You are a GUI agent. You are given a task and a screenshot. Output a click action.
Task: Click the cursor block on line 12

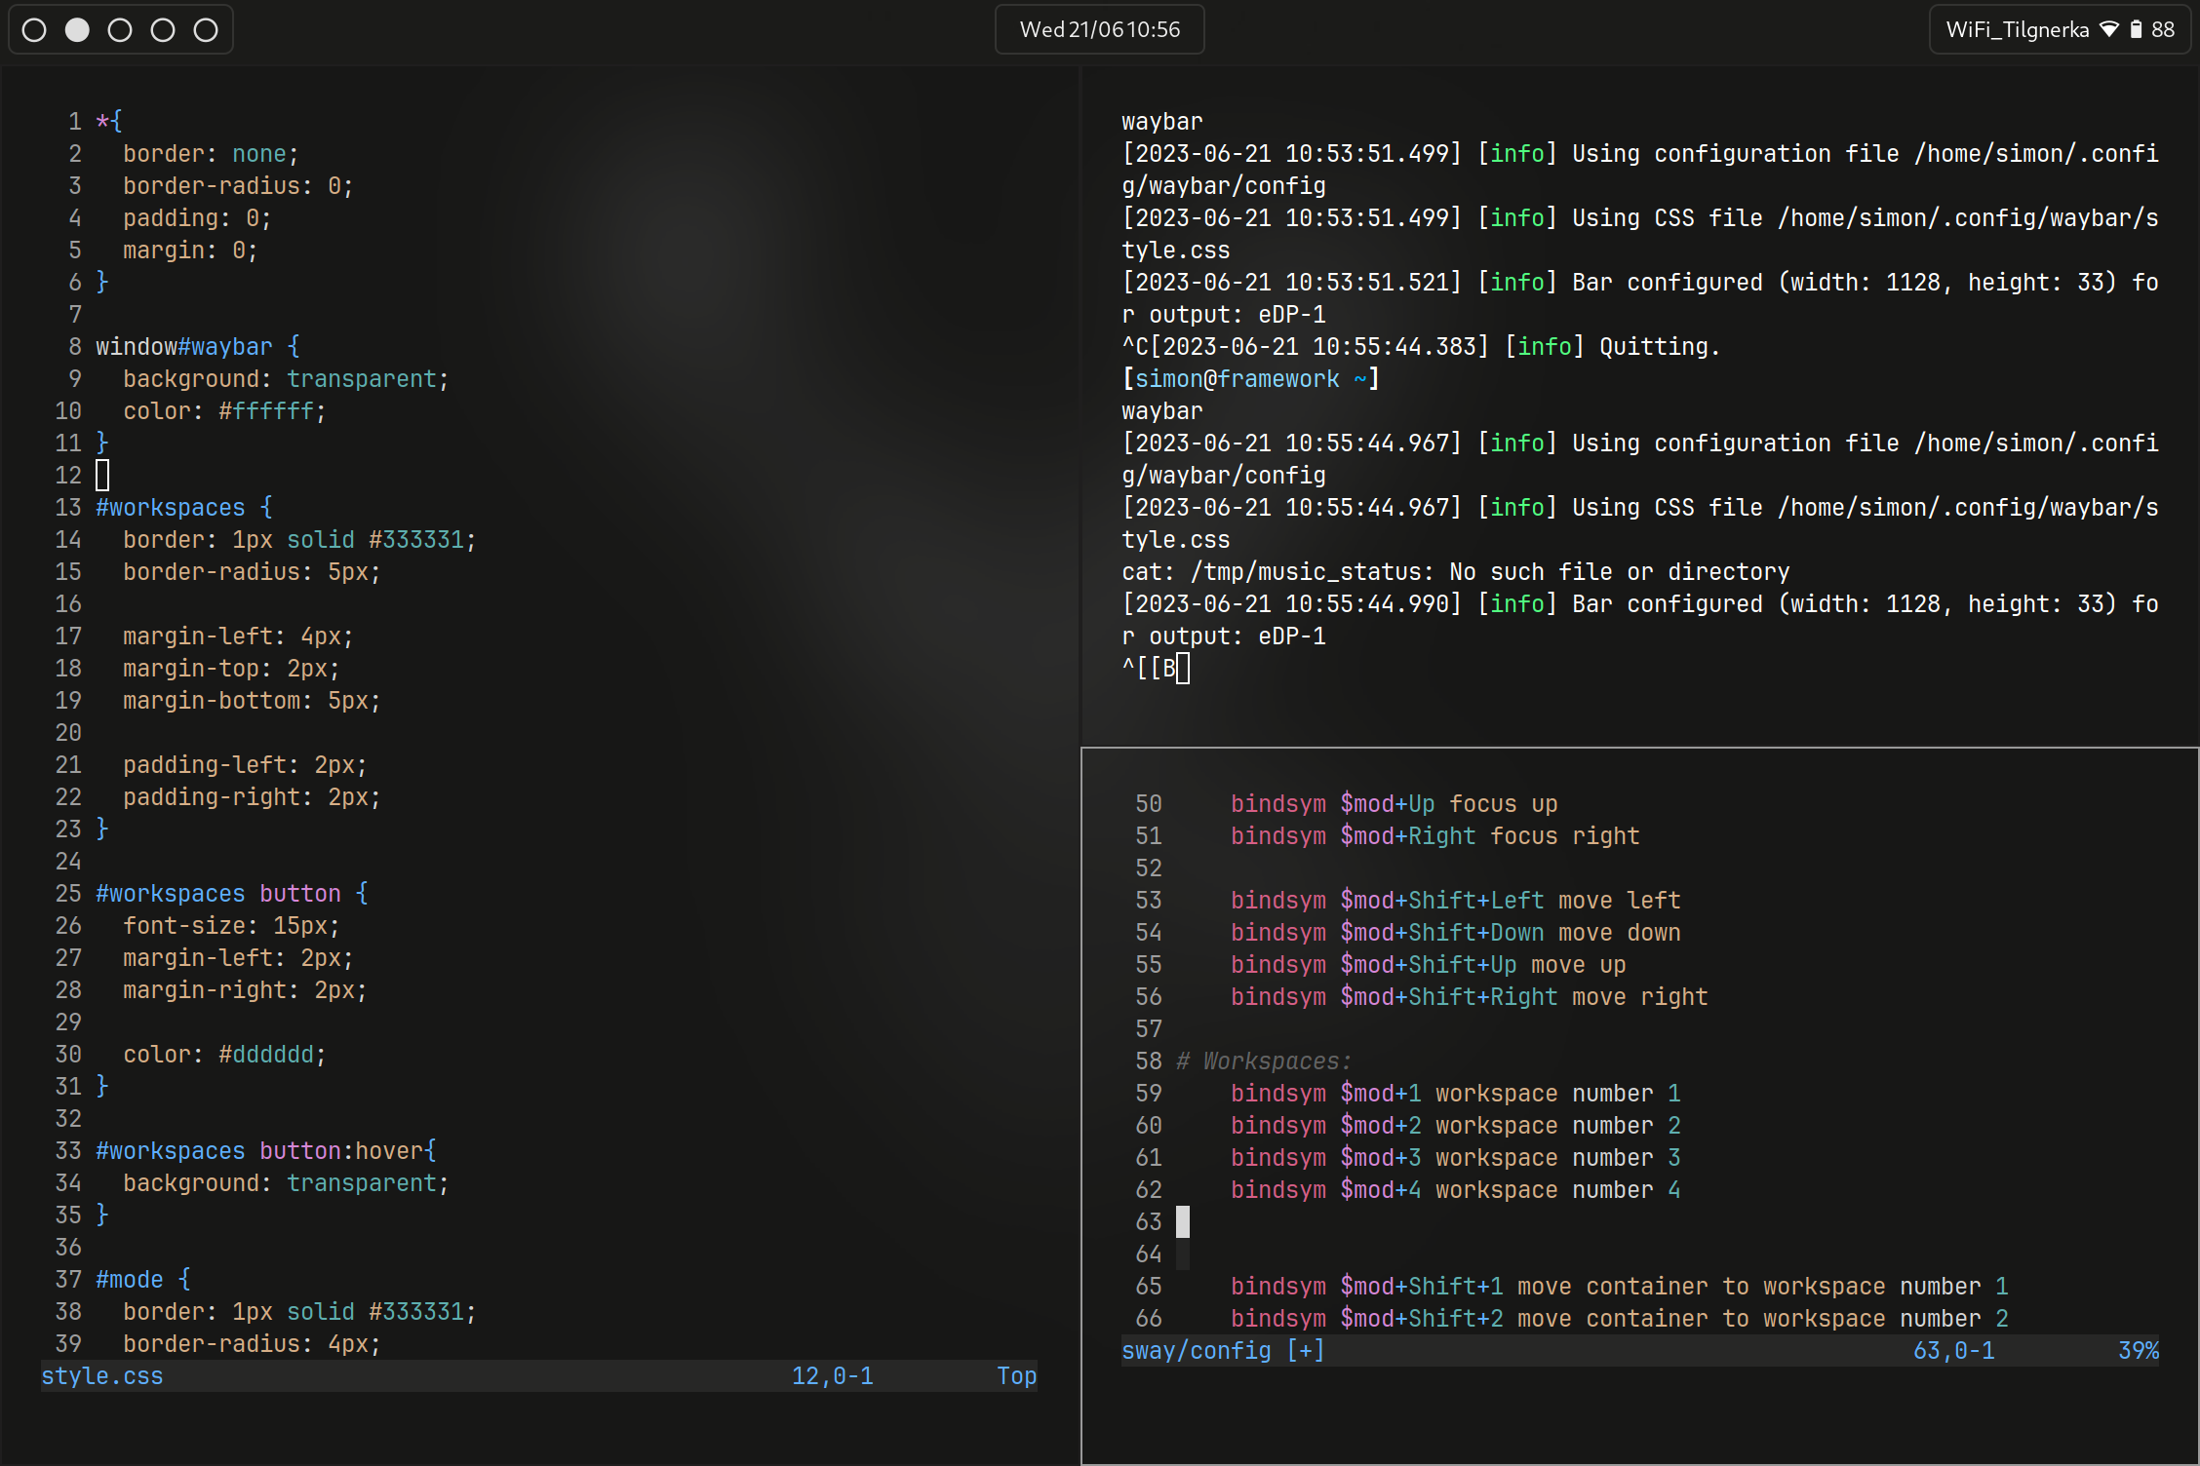tap(102, 476)
